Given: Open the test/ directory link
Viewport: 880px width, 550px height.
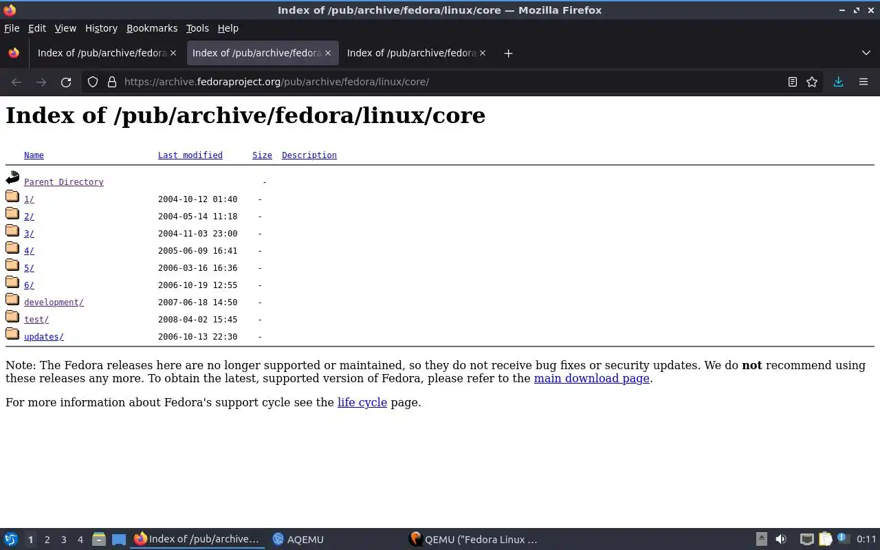Looking at the screenshot, I should (x=36, y=320).
